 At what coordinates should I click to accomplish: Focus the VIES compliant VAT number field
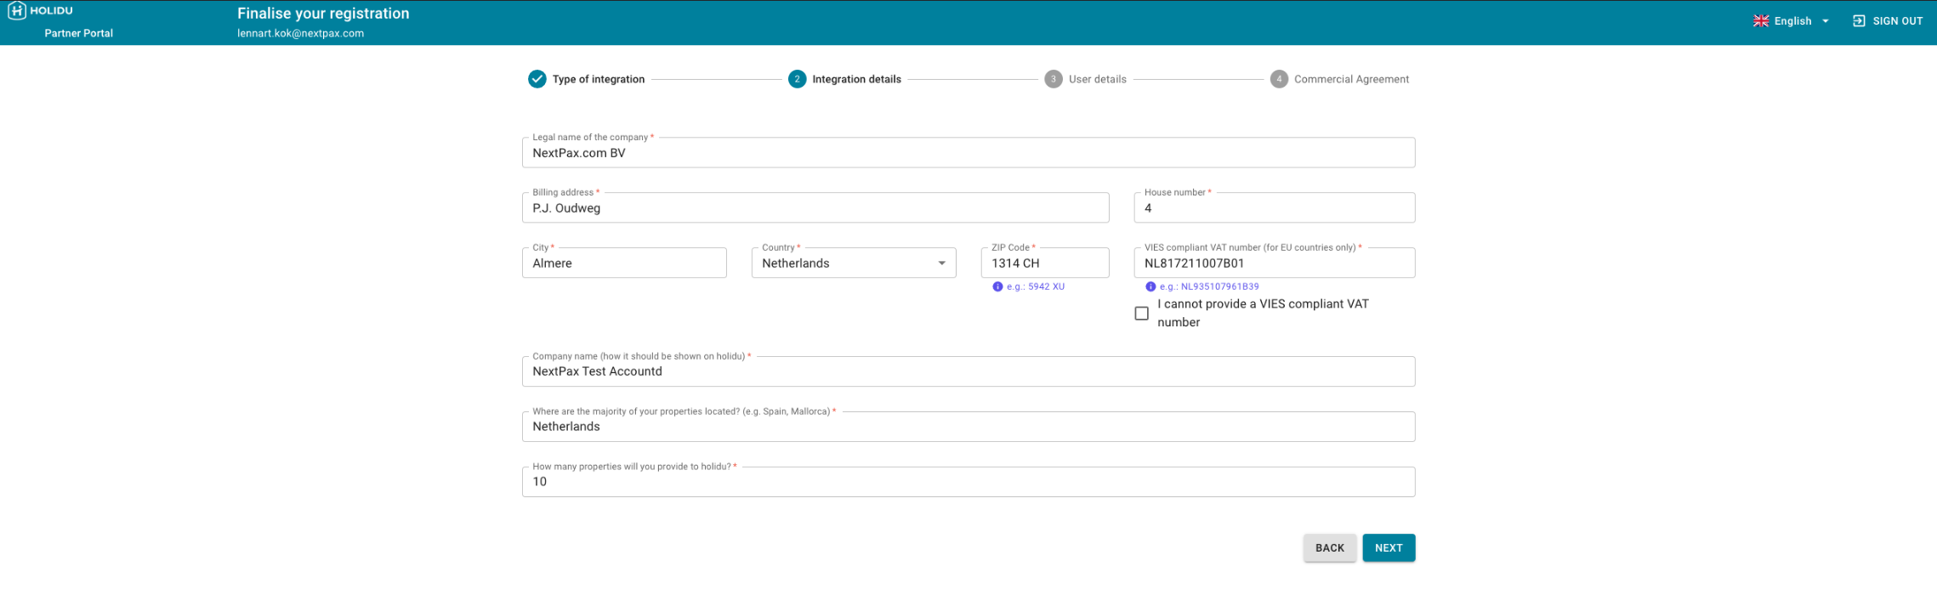pos(1274,263)
